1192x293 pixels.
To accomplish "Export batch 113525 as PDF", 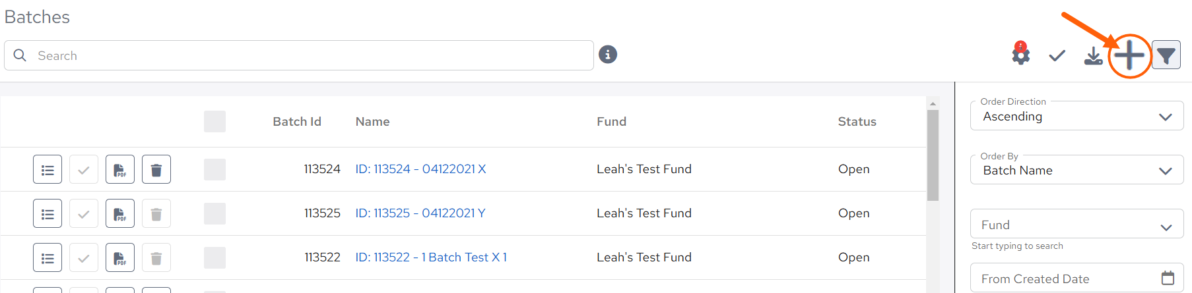I will click(x=120, y=213).
